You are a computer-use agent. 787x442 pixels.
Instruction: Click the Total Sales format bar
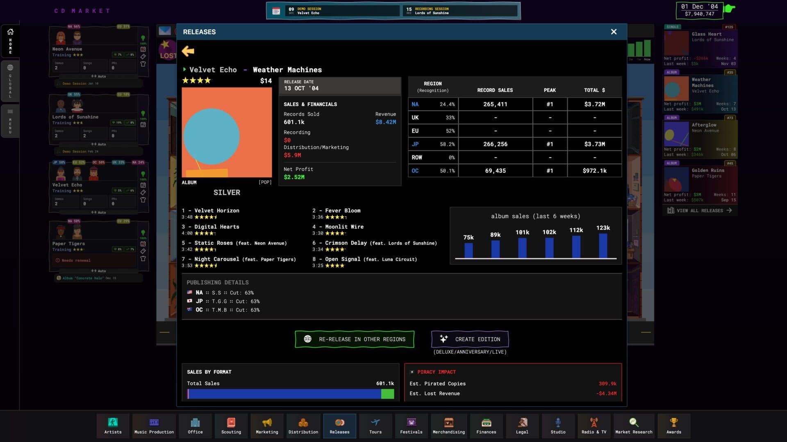pos(291,394)
